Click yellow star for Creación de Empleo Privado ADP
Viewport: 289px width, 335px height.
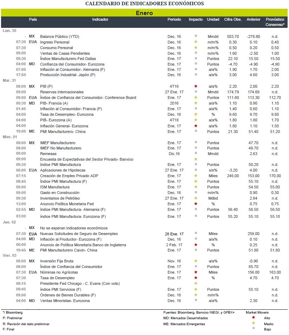(196, 176)
